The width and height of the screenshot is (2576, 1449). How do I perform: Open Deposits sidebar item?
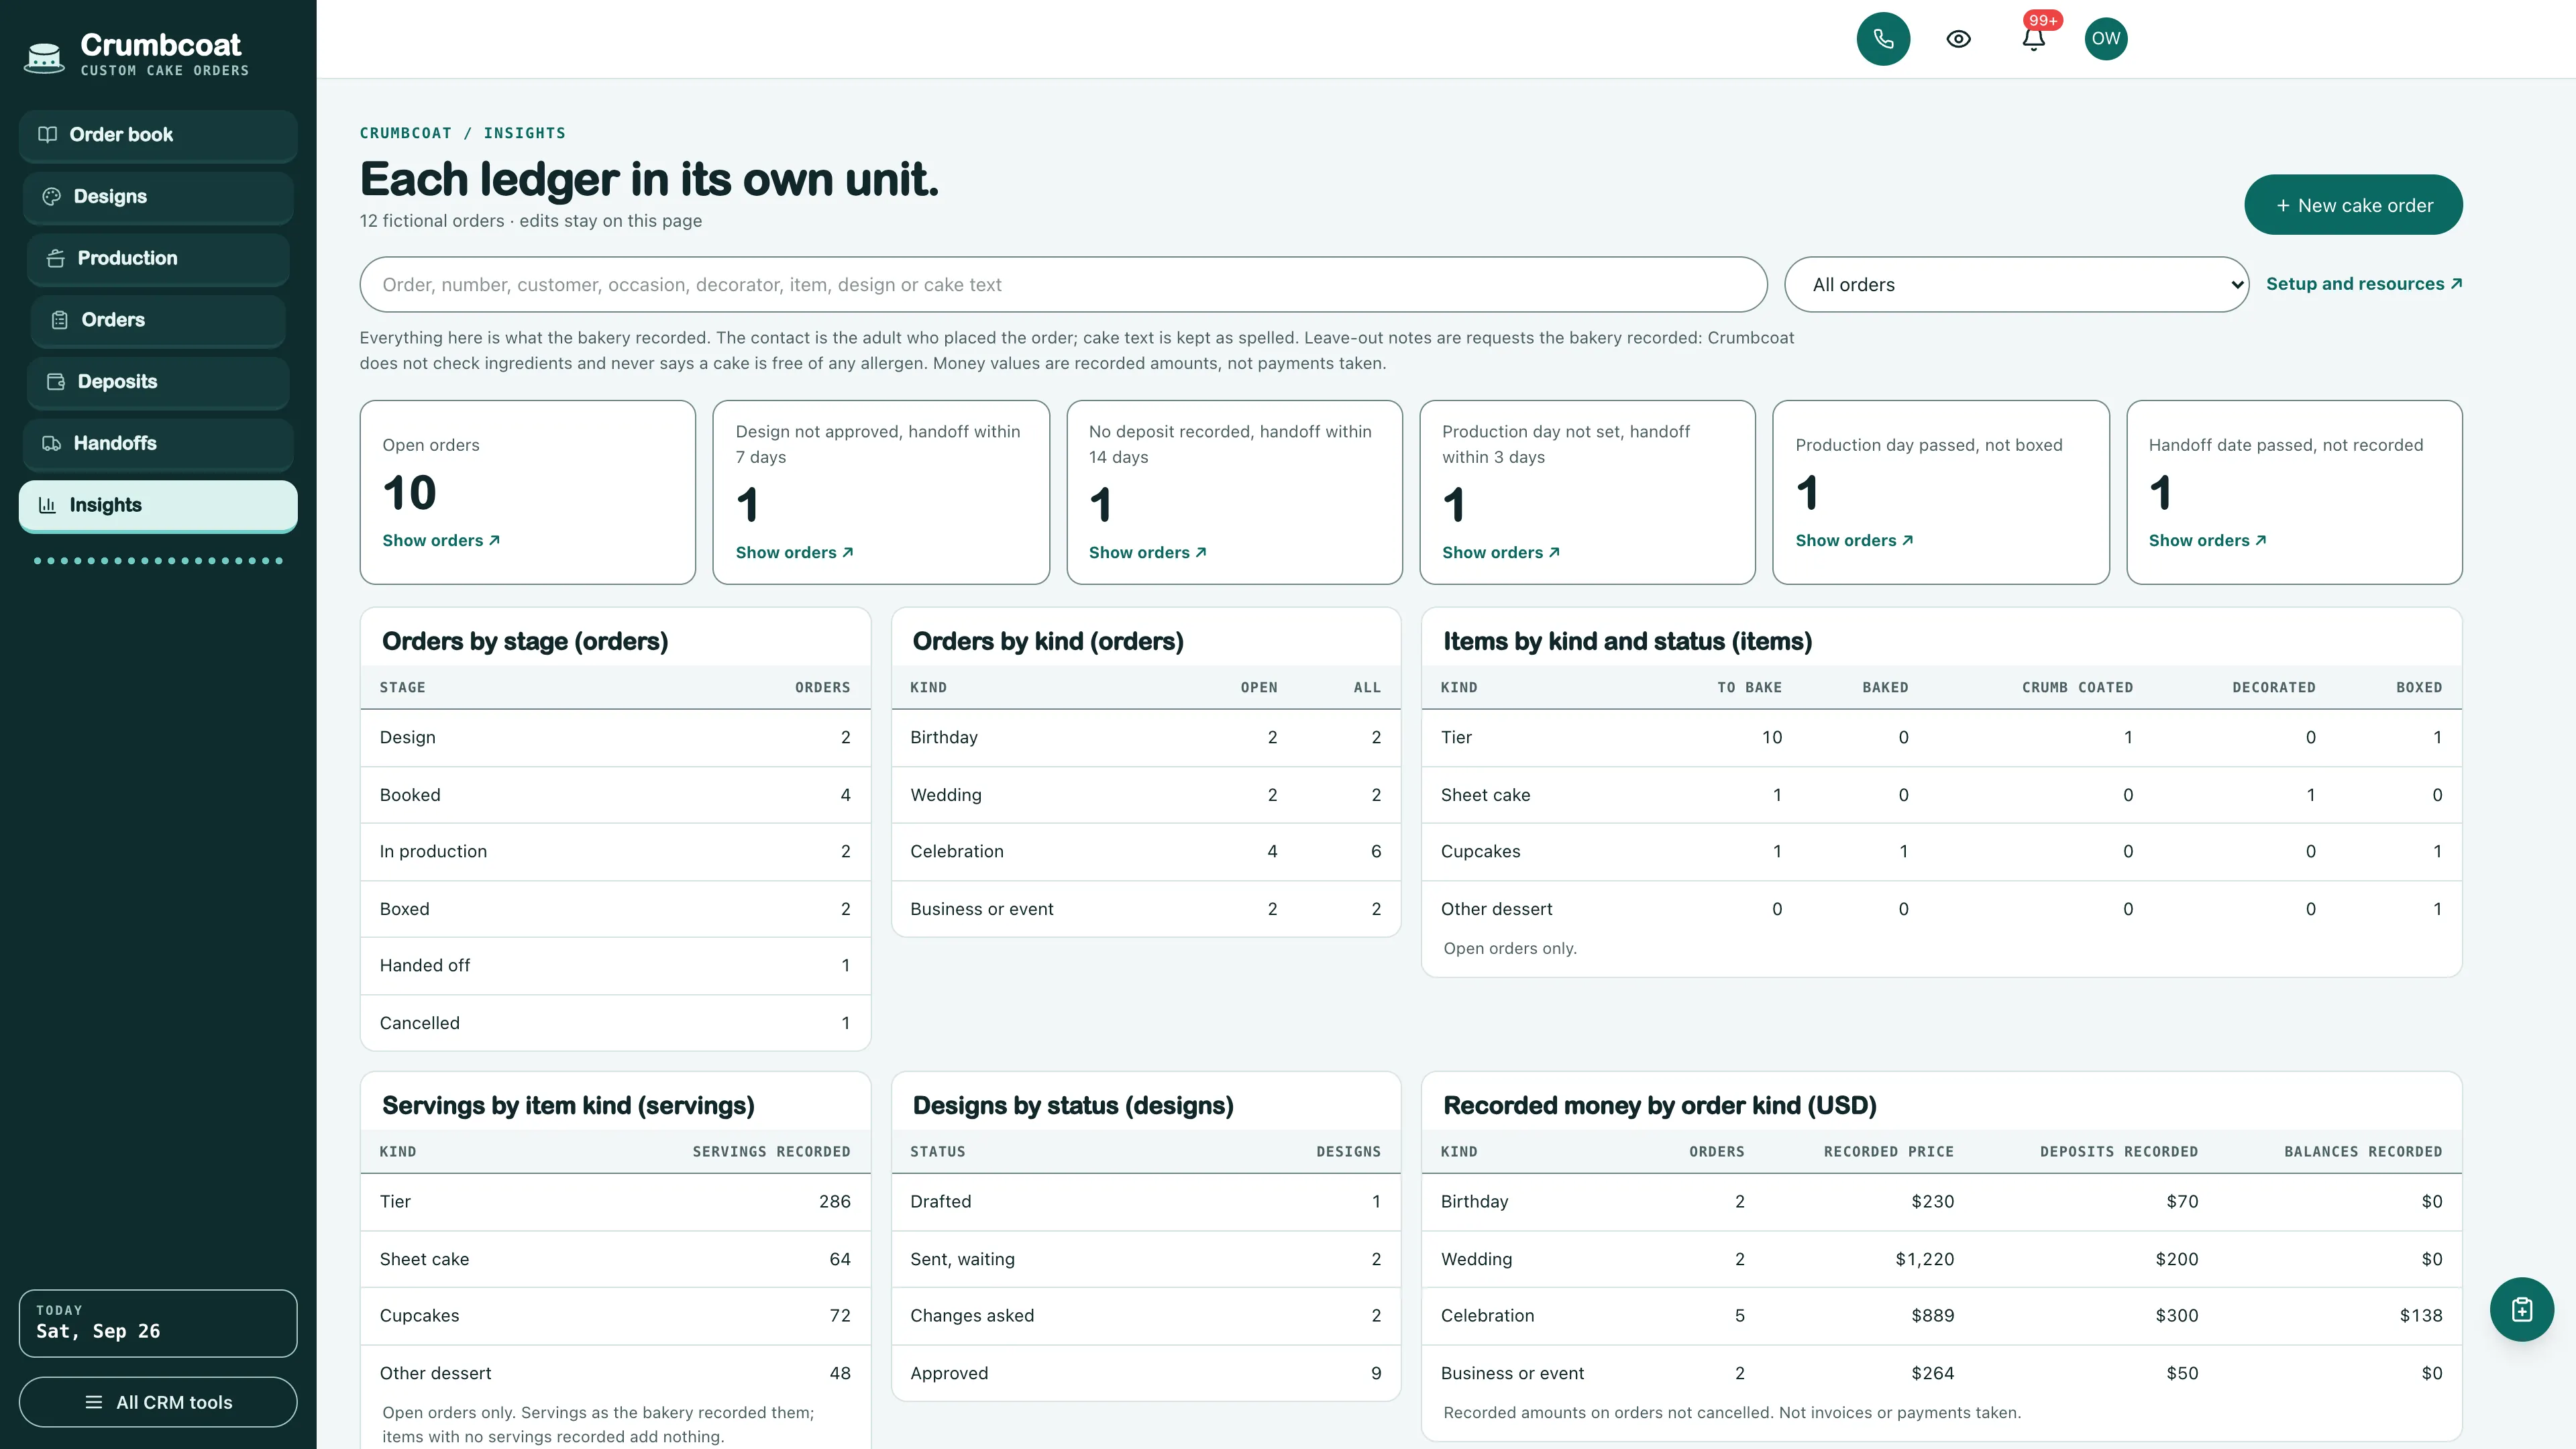[158, 382]
